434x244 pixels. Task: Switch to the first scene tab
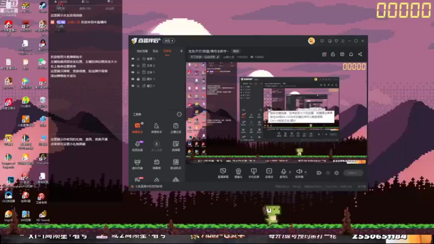[142, 51]
